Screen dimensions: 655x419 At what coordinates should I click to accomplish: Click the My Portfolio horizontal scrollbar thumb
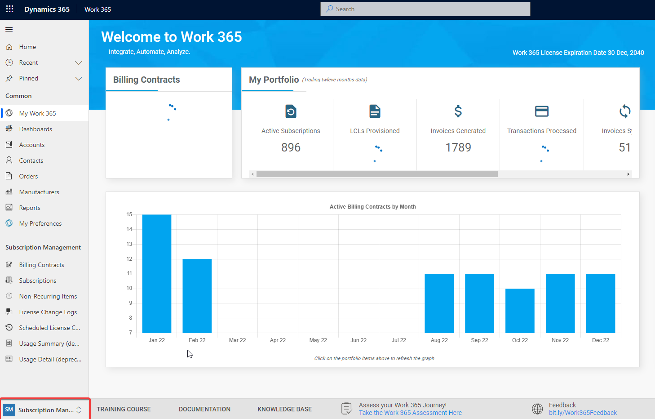[377, 174]
